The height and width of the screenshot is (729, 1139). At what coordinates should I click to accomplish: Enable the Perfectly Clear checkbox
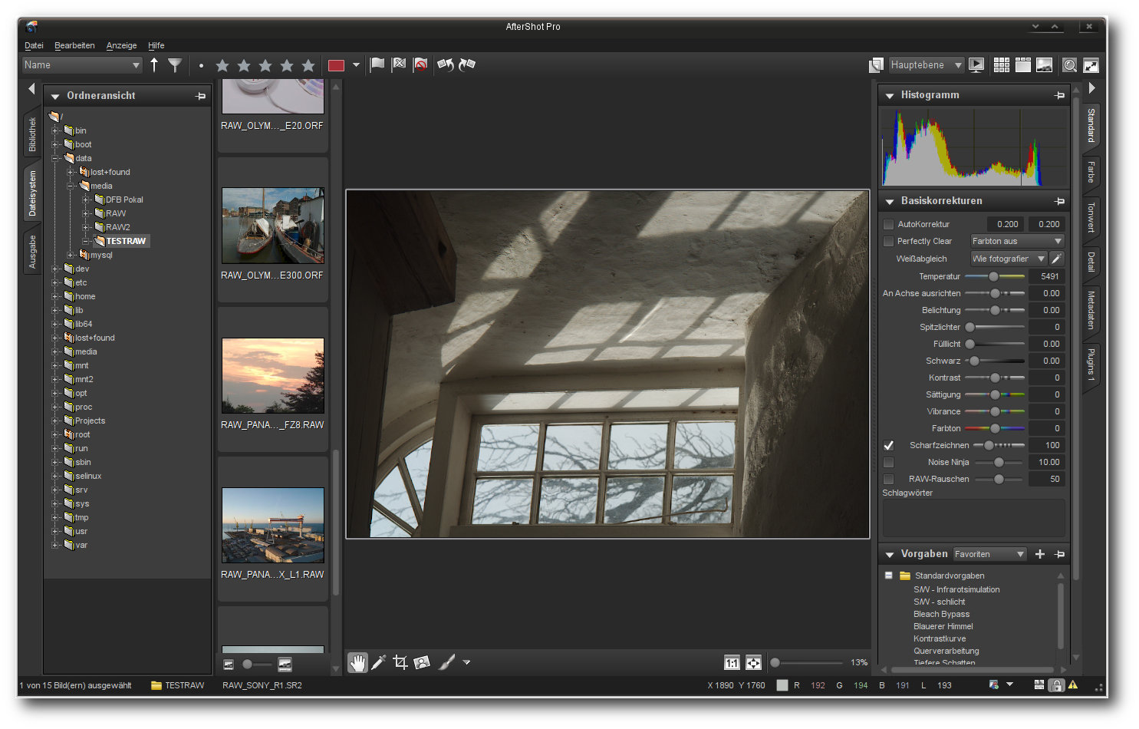click(888, 241)
